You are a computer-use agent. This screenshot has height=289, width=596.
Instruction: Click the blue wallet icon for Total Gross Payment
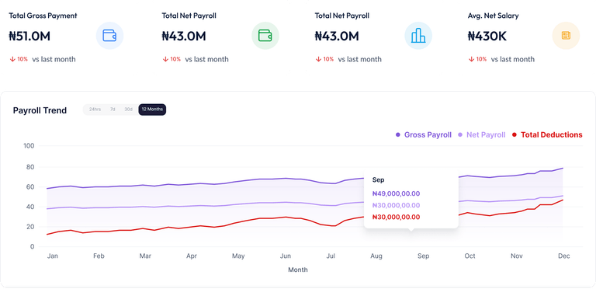pyautogui.click(x=109, y=36)
